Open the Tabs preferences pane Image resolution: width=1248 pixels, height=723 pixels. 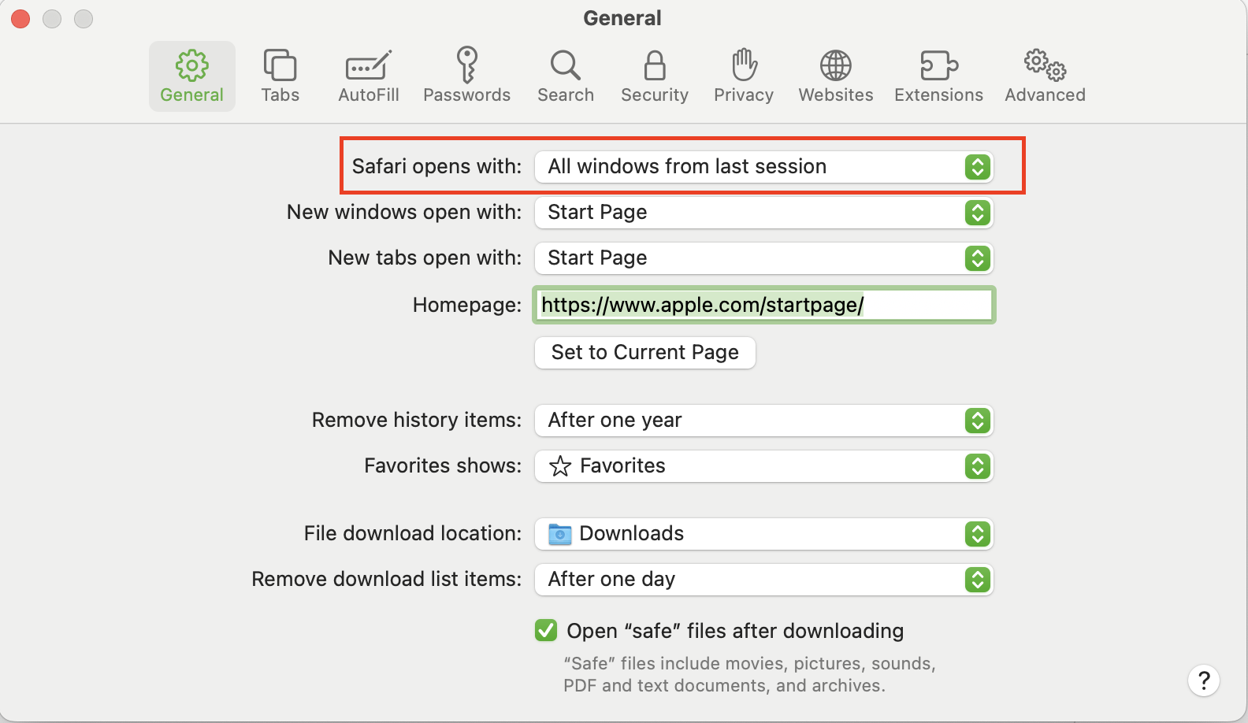click(280, 76)
